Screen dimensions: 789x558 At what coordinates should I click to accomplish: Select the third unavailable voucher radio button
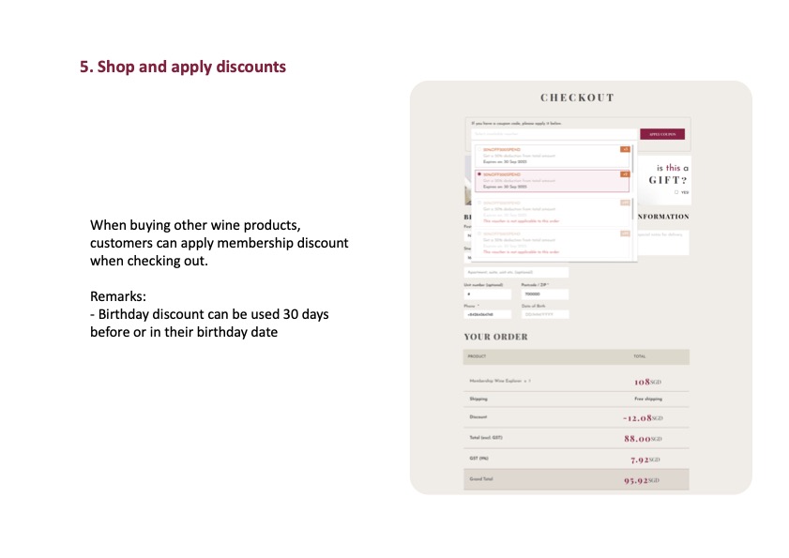click(x=478, y=203)
